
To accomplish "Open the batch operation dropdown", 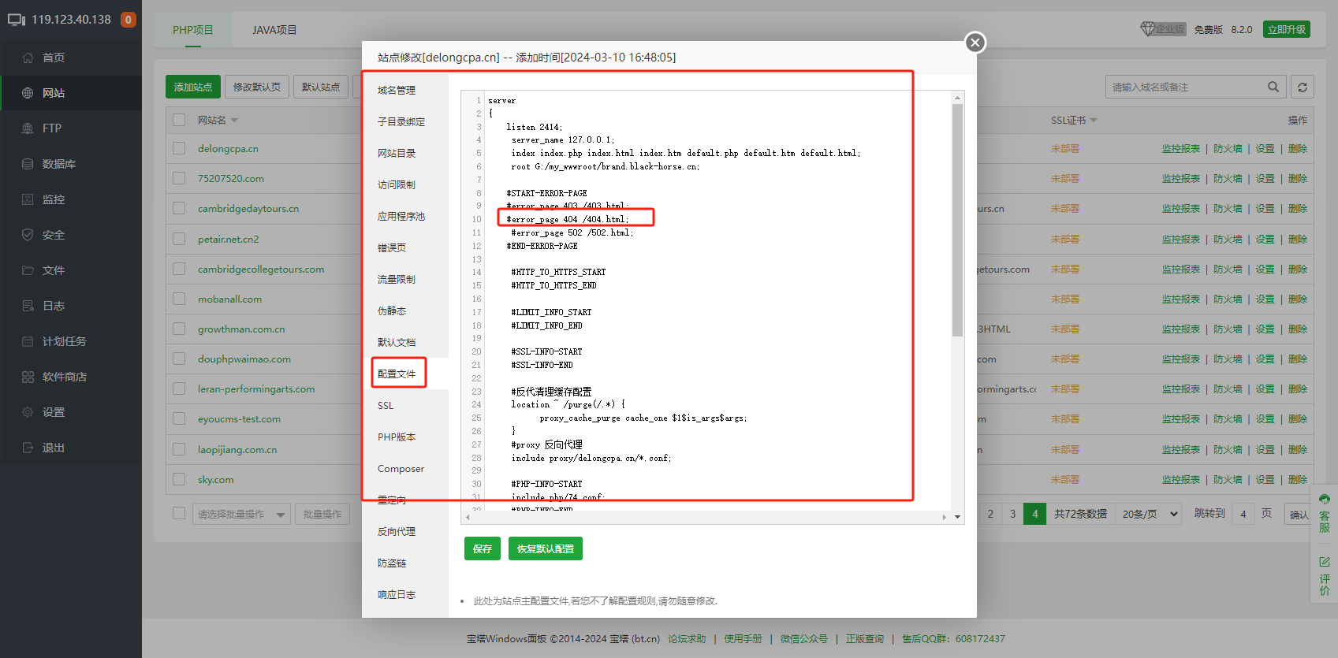I will (241, 515).
